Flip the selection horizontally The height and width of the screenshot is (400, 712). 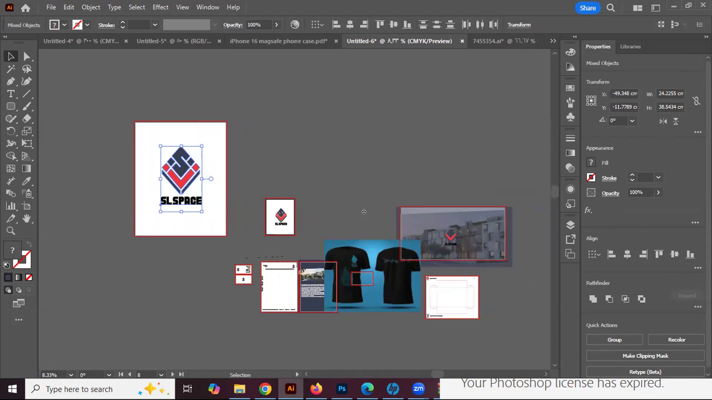coord(663,121)
